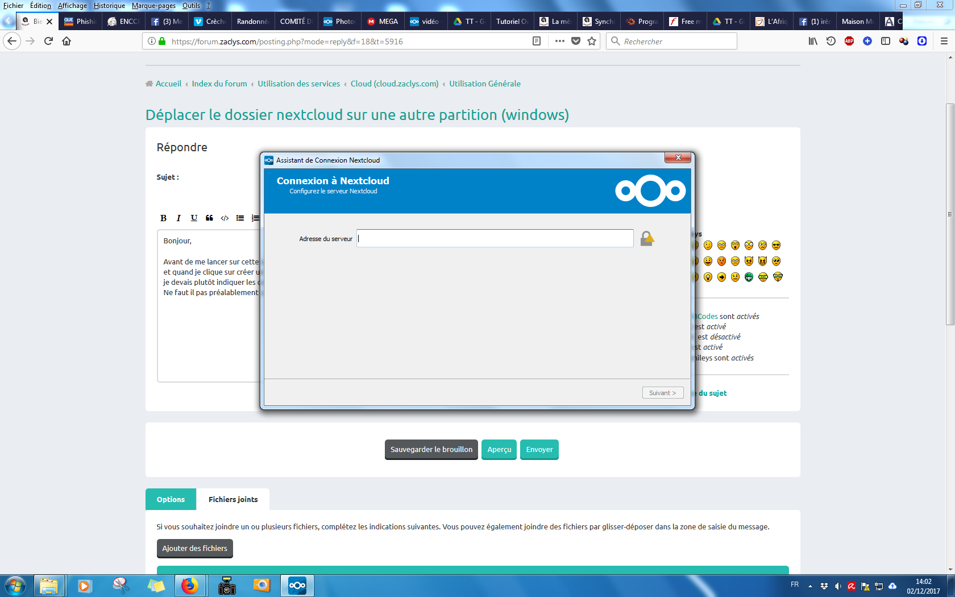Open the Marque-pages menu
Screen dimensions: 955x597
(x=153, y=6)
